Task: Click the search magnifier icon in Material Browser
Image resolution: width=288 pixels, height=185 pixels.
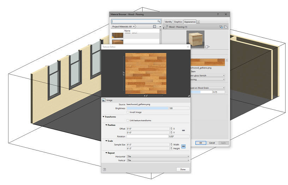Action: 159,21
